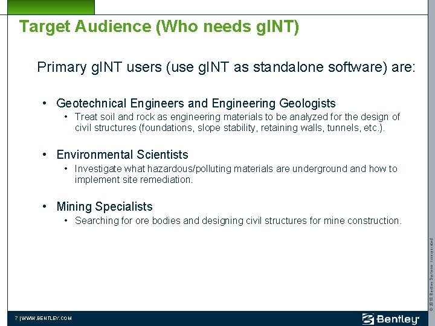This screenshot has height=326, width=435.
Task: Click the 'Investigate what hazardous/polluting materials' line
Action: pyautogui.click(x=236, y=168)
